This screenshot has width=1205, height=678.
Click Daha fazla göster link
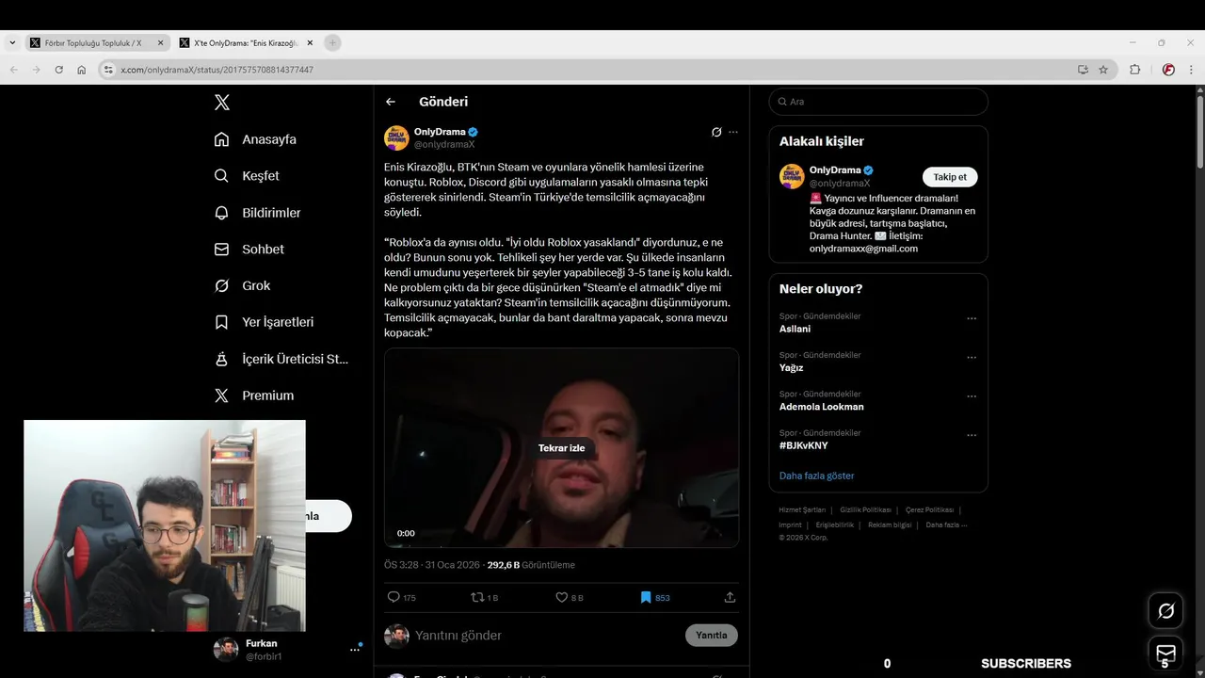(x=816, y=476)
